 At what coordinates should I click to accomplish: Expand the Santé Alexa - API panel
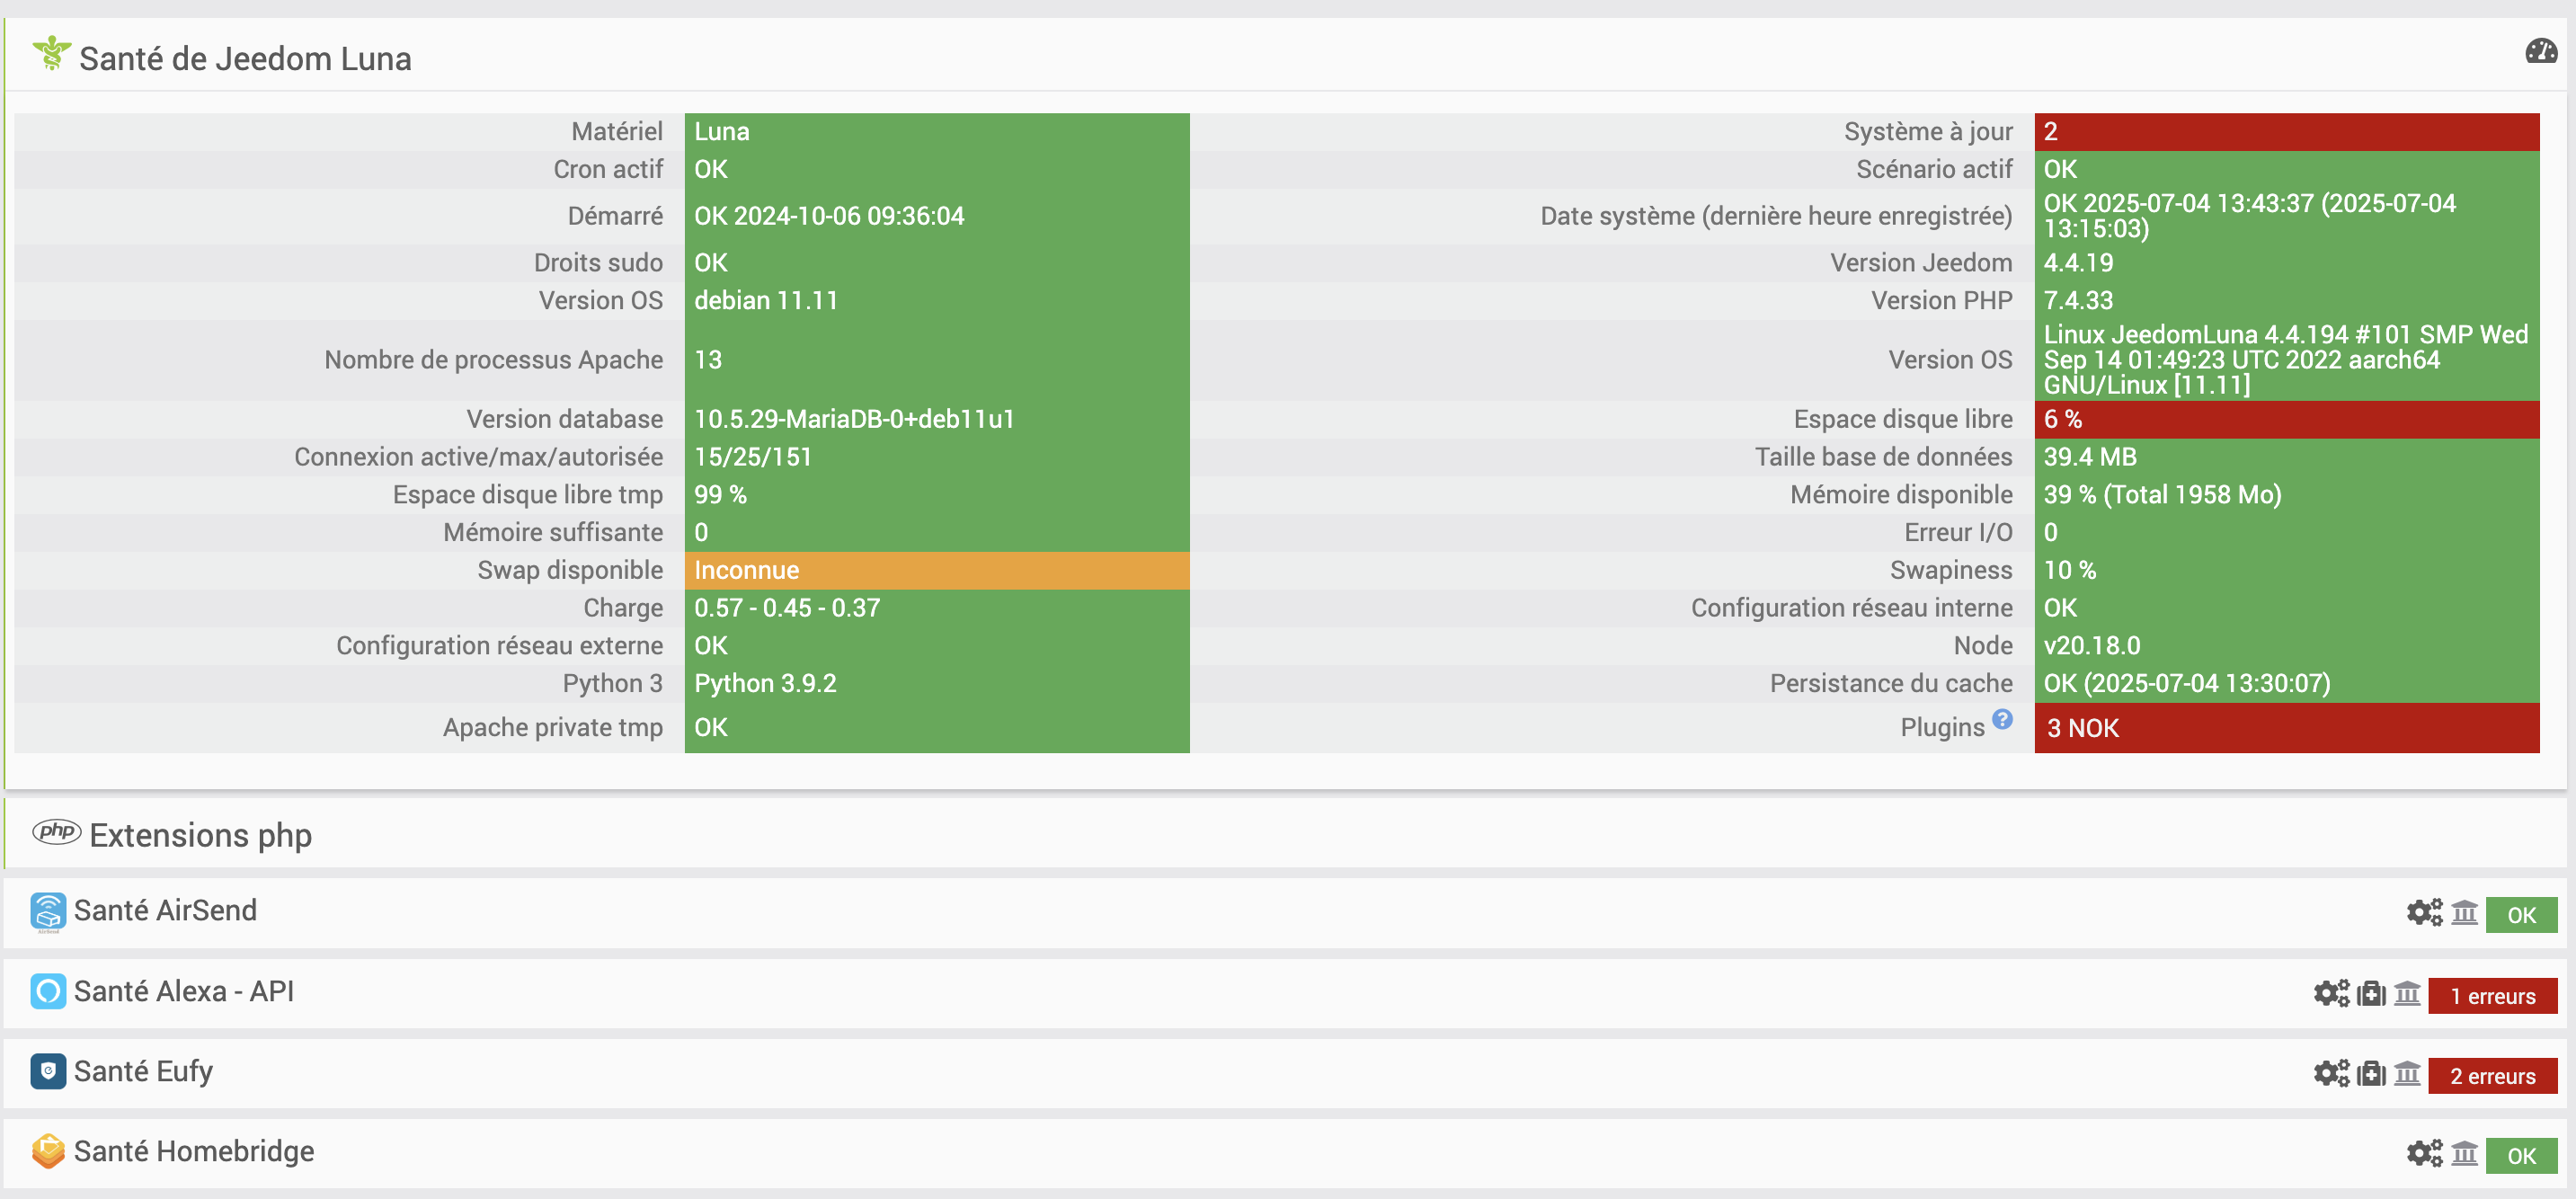pos(184,991)
